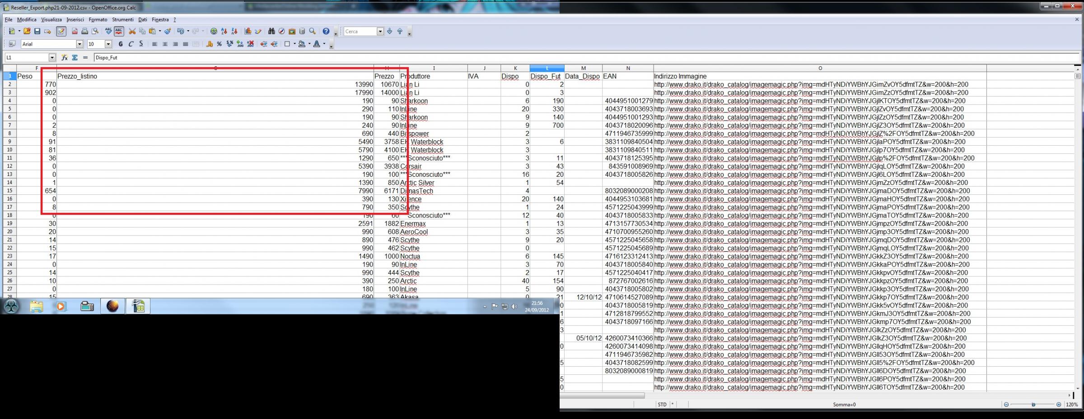
Task: Toggle AutoSpellcheck
Action: coord(119,31)
